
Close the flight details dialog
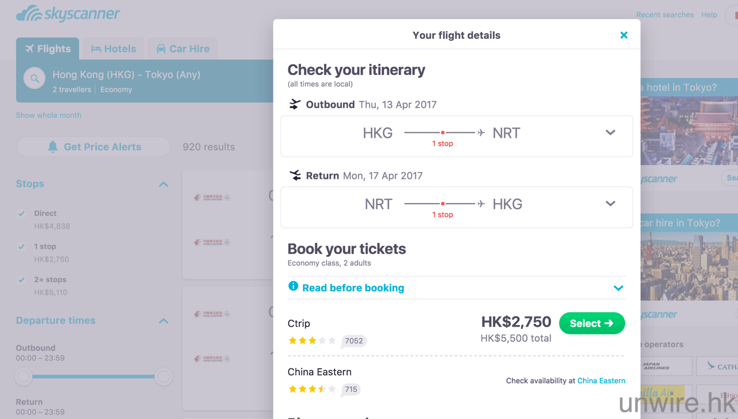[624, 35]
